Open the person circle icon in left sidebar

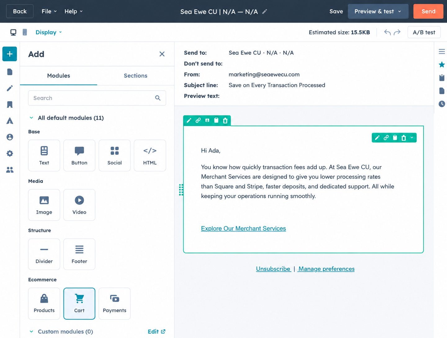point(10,137)
